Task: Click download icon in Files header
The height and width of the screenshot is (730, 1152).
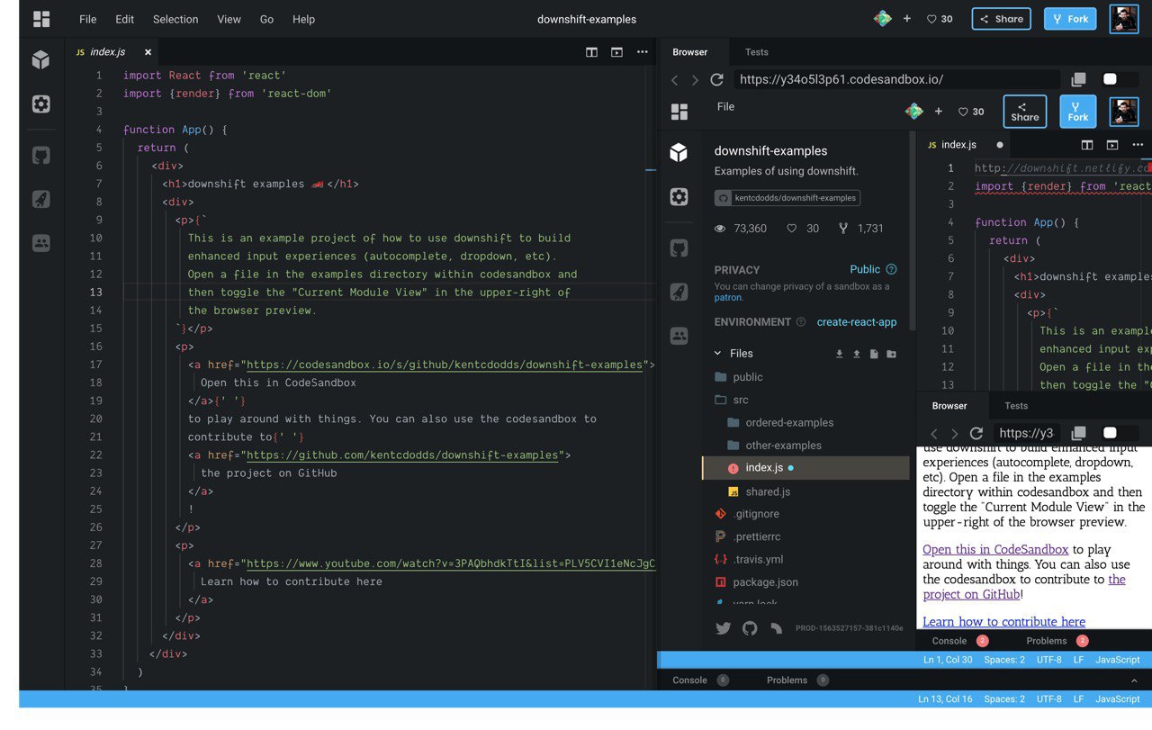Action: (x=839, y=354)
